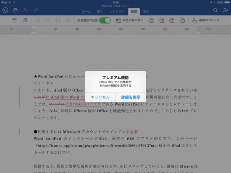Tap the inserted text が必要
The image size is (231, 173).
[x=132, y=132]
